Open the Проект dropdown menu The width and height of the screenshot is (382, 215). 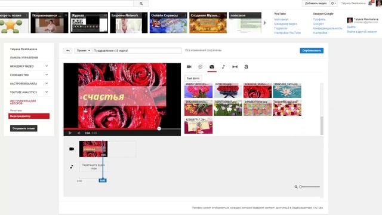(83, 50)
